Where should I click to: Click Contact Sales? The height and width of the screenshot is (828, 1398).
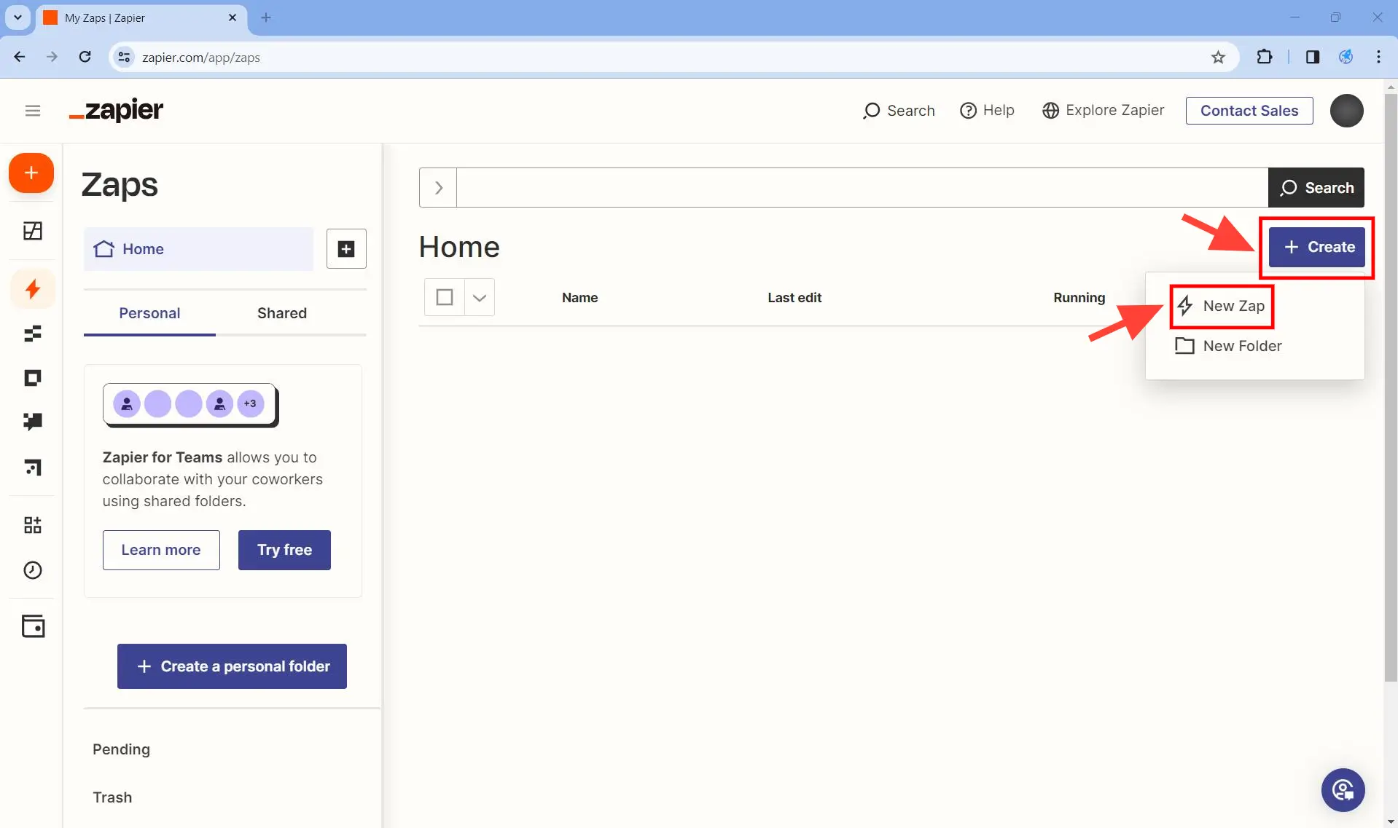(1249, 111)
